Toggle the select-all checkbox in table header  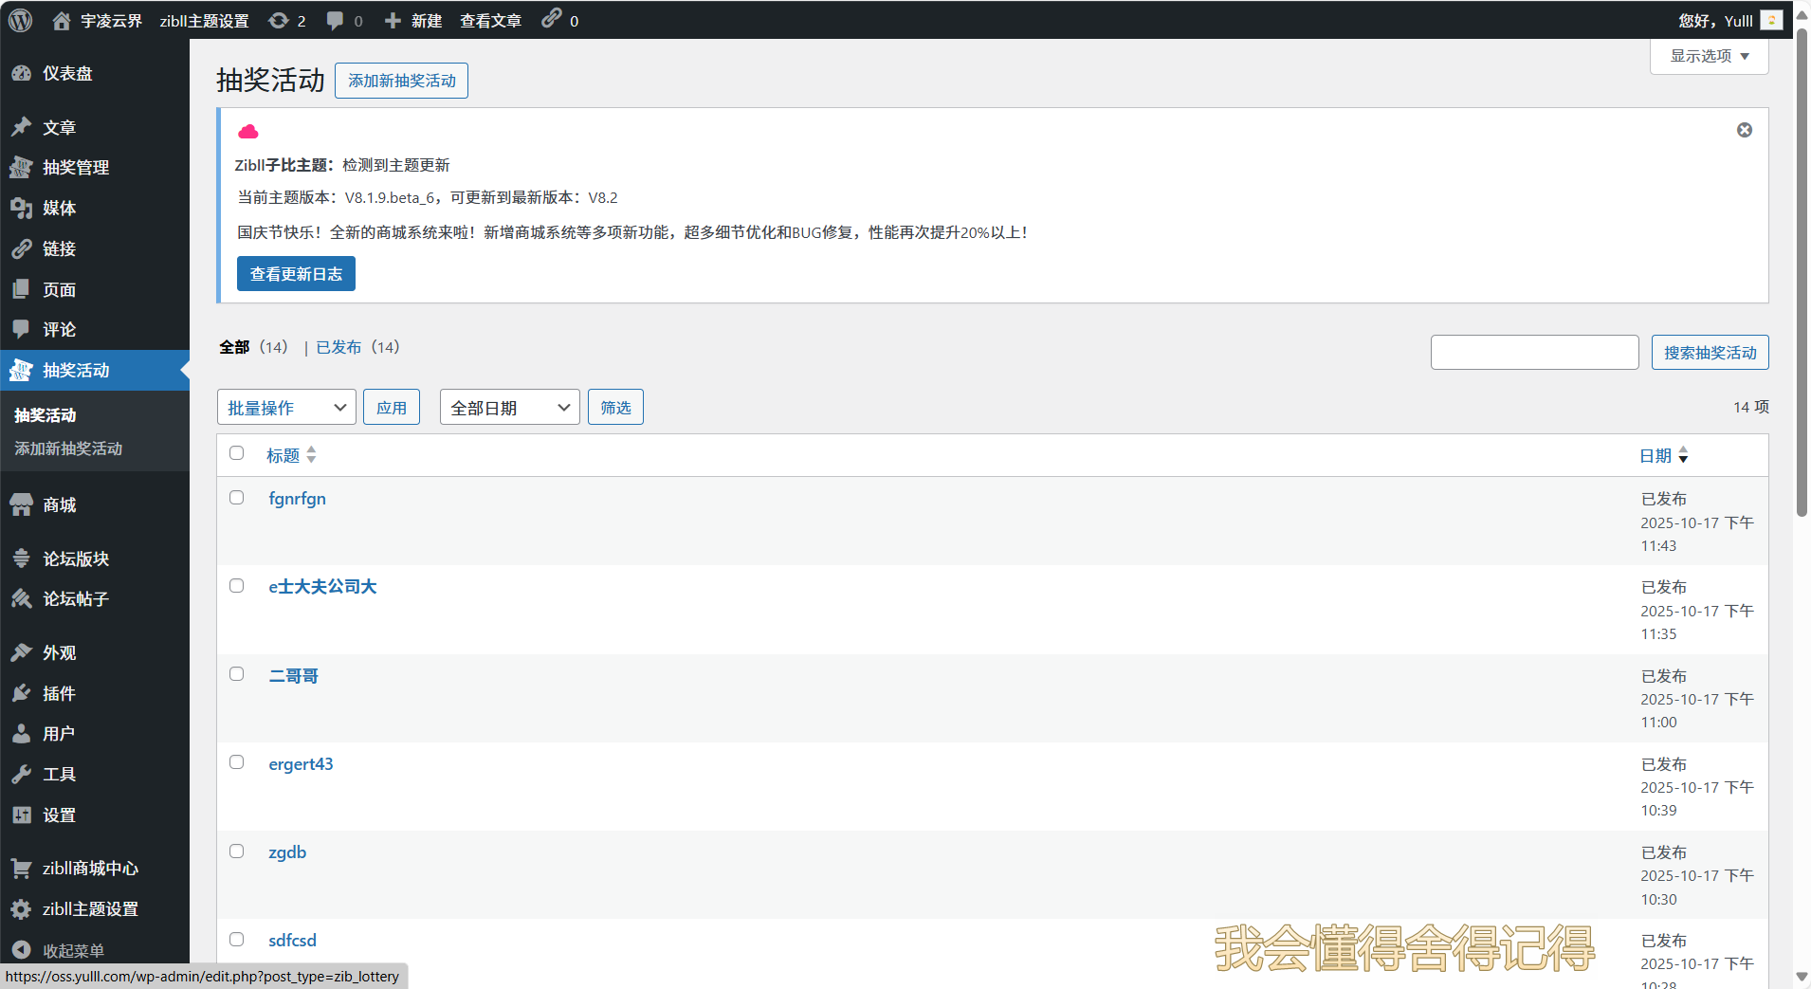coord(237,453)
